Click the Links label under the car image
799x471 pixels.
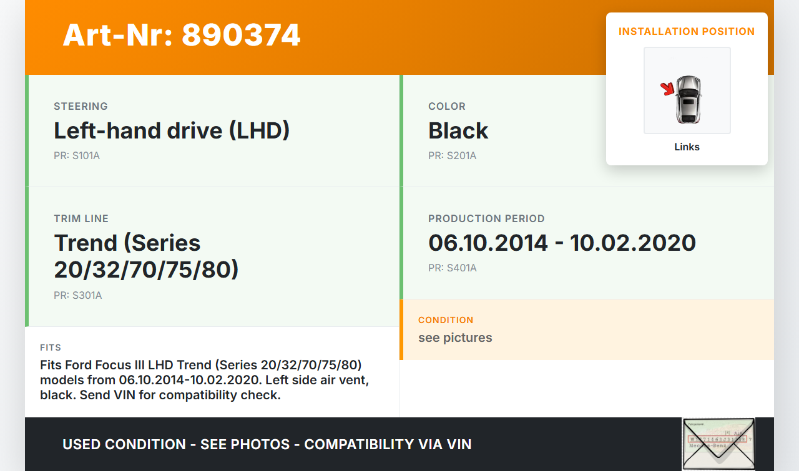[x=687, y=147]
